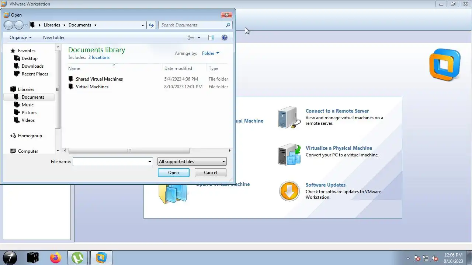Viewport: 472px width, 265px height.
Task: Select Documents library in navigation pane
Action: tap(33, 97)
